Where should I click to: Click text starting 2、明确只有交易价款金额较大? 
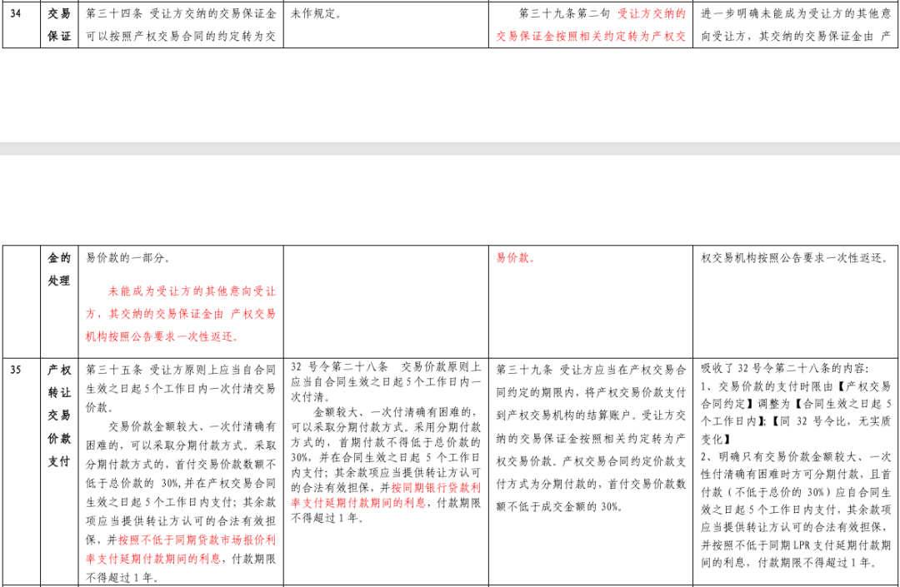(796, 510)
